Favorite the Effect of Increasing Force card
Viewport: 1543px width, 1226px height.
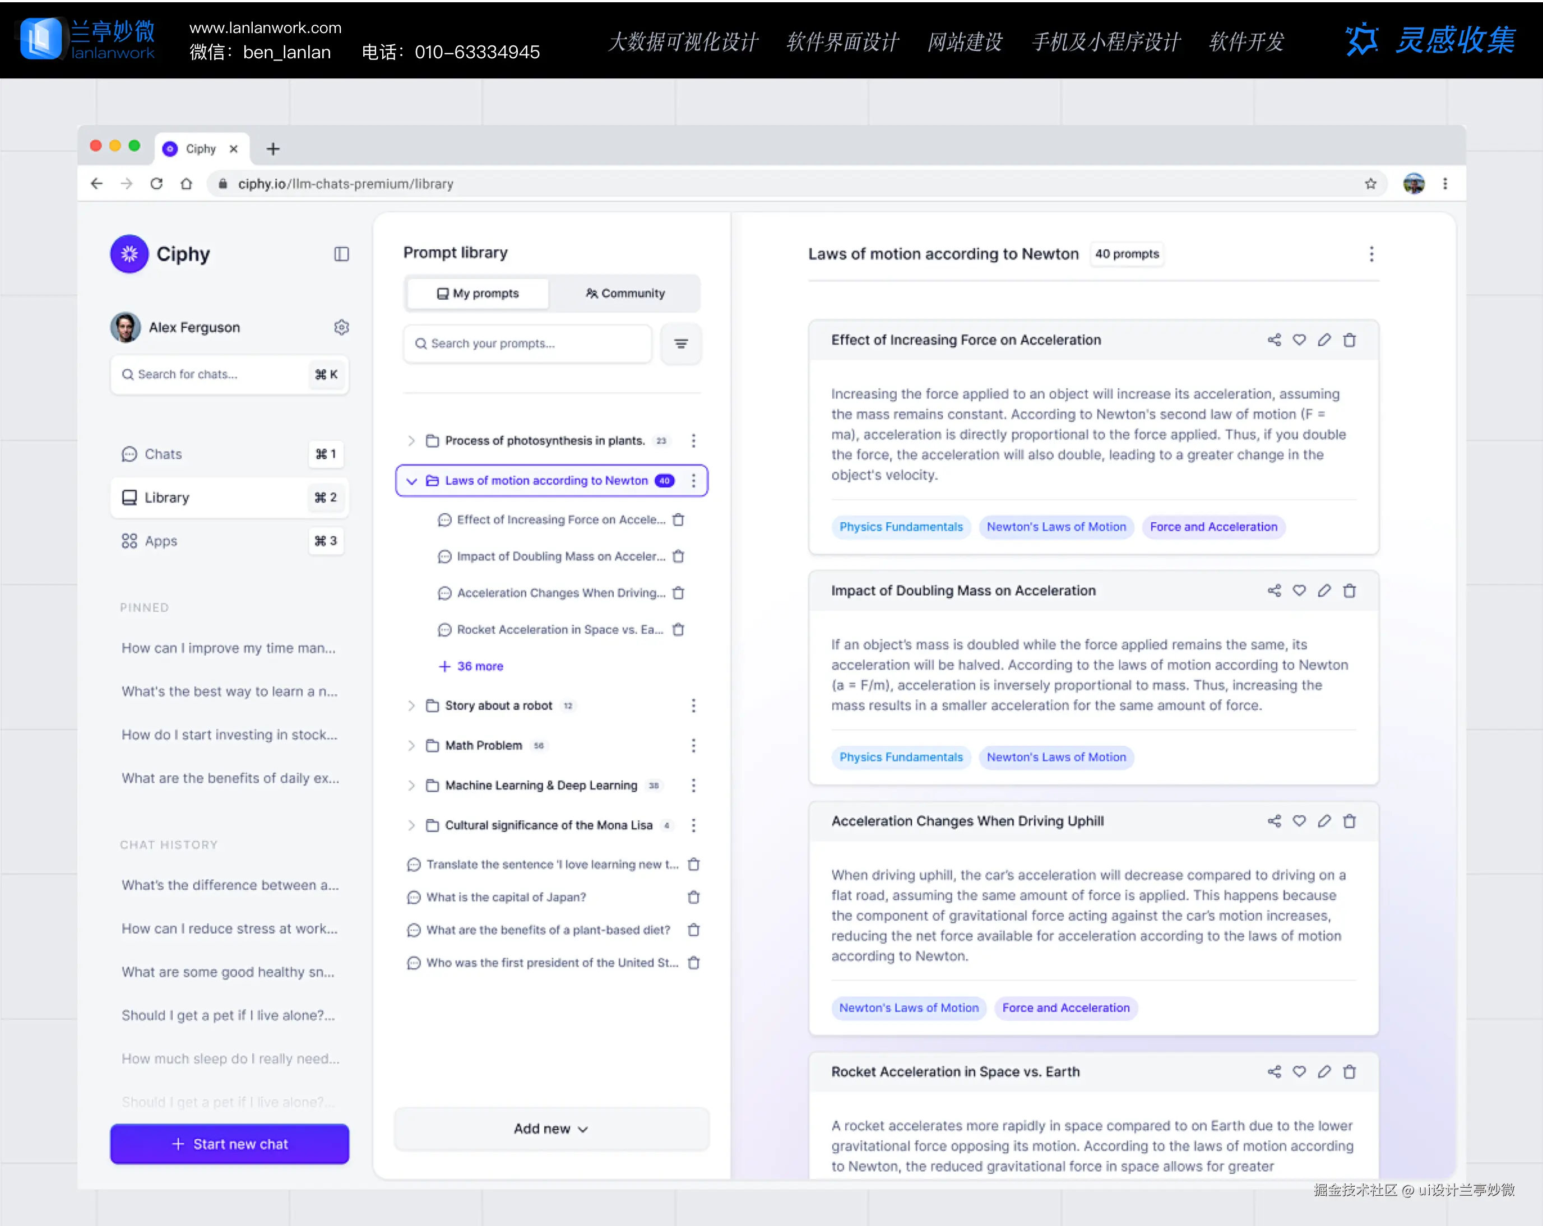(x=1299, y=340)
